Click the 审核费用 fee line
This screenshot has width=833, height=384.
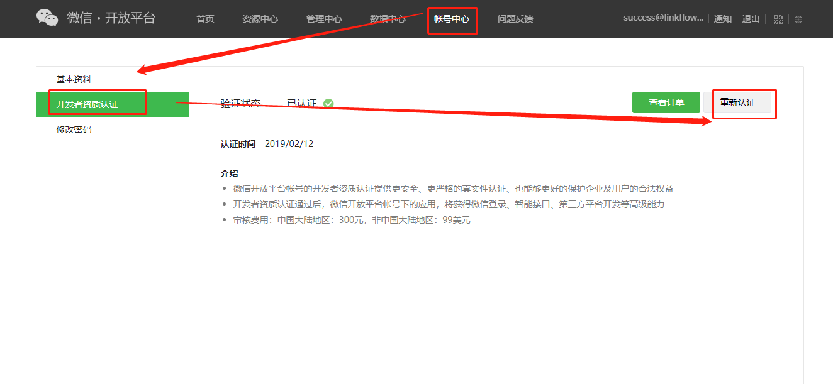[352, 220]
